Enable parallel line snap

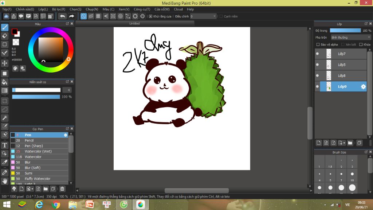91,16
